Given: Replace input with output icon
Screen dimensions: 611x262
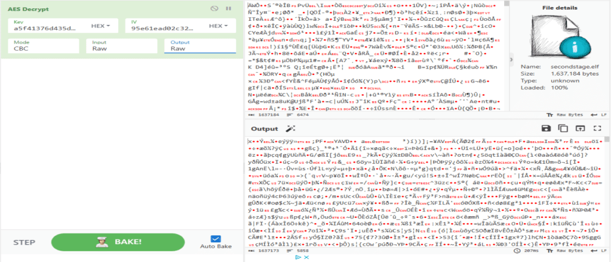Looking at the screenshot, I should coord(579,129).
